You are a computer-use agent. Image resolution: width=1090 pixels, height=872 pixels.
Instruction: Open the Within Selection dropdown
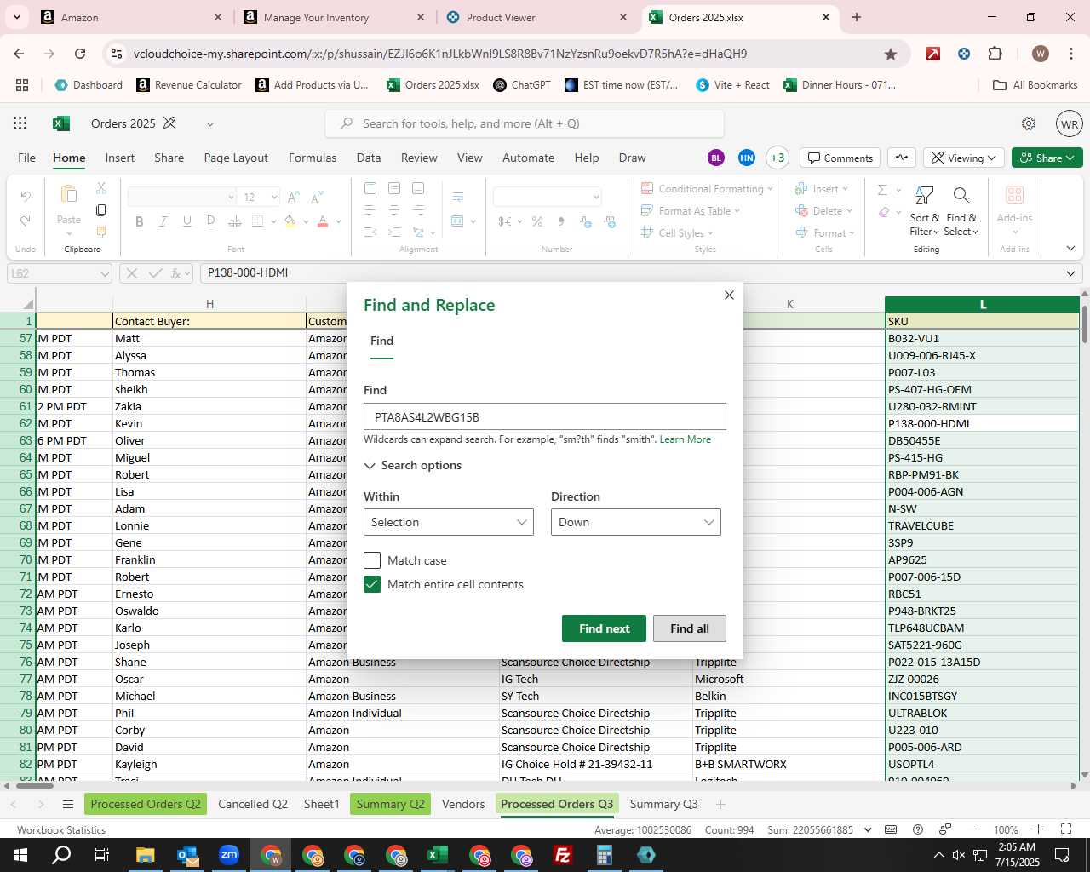[x=449, y=522]
